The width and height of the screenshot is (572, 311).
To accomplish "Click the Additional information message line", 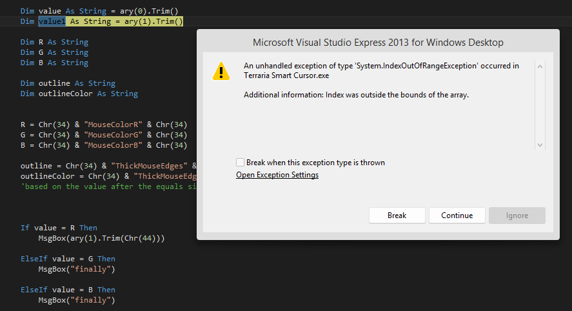I will pyautogui.click(x=356, y=95).
